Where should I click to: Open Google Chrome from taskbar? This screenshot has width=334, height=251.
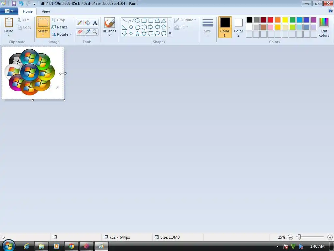point(71,246)
